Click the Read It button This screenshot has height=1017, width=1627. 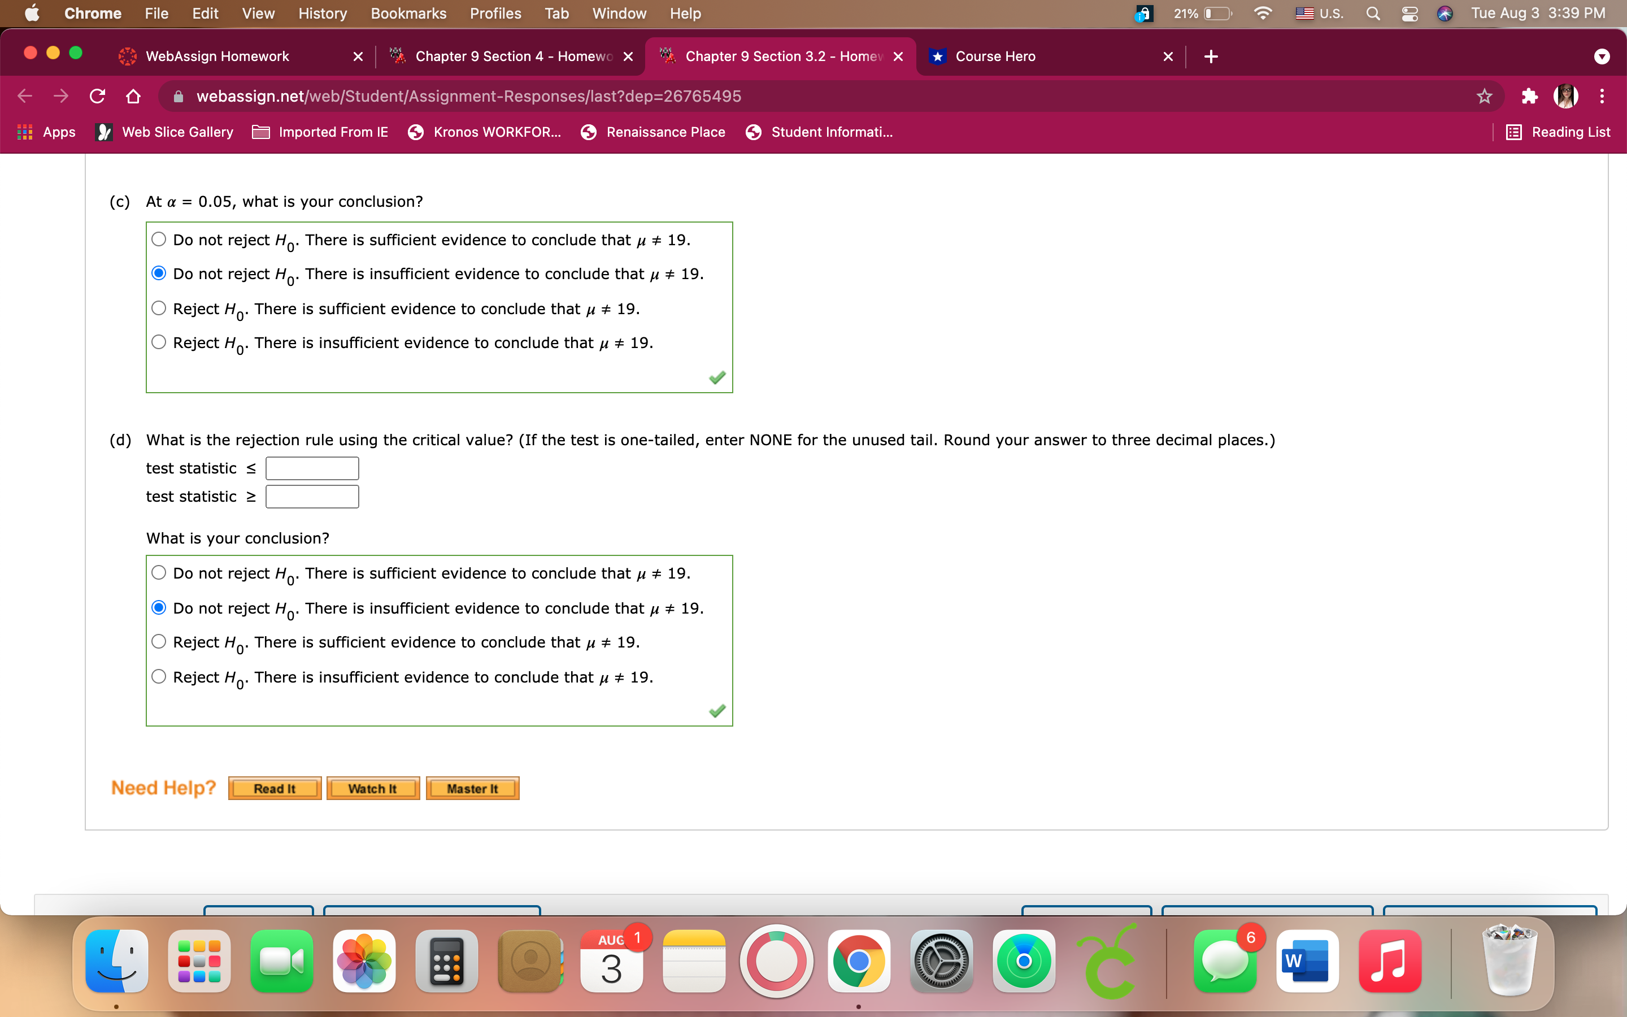(x=275, y=788)
